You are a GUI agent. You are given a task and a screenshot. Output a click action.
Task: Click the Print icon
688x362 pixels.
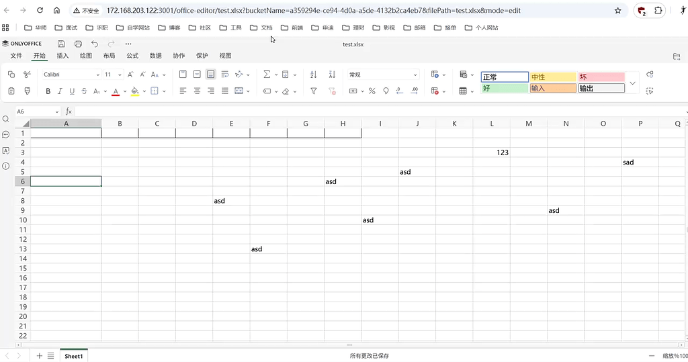(78, 44)
